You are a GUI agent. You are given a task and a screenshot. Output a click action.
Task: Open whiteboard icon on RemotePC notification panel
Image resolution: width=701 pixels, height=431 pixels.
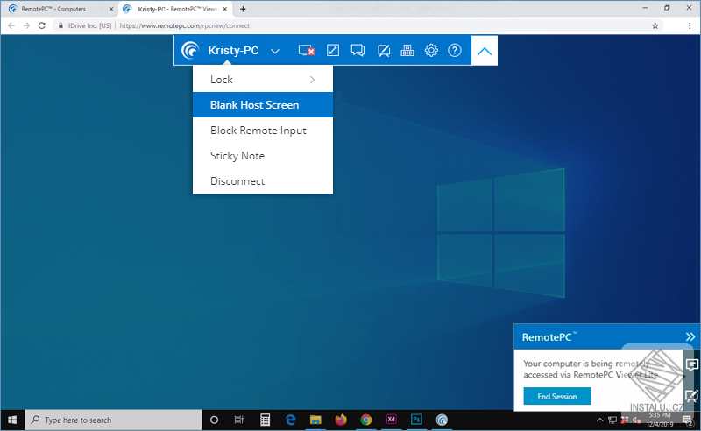coord(691,396)
